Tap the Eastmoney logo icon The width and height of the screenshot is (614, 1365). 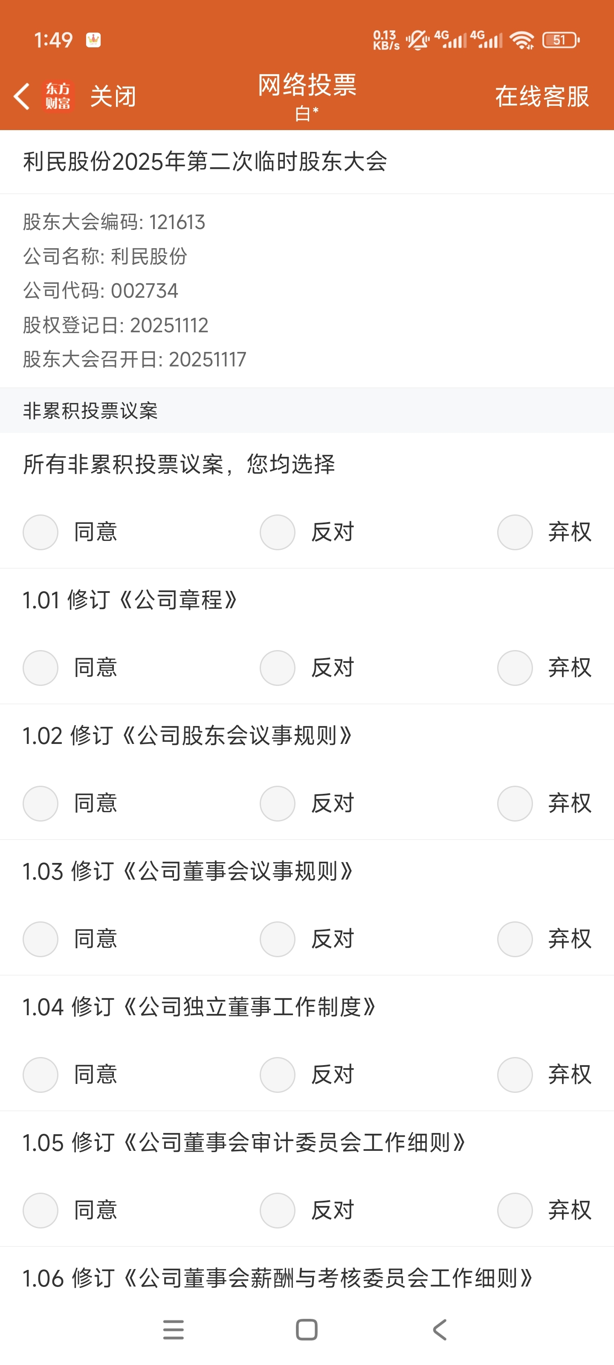coord(58,96)
